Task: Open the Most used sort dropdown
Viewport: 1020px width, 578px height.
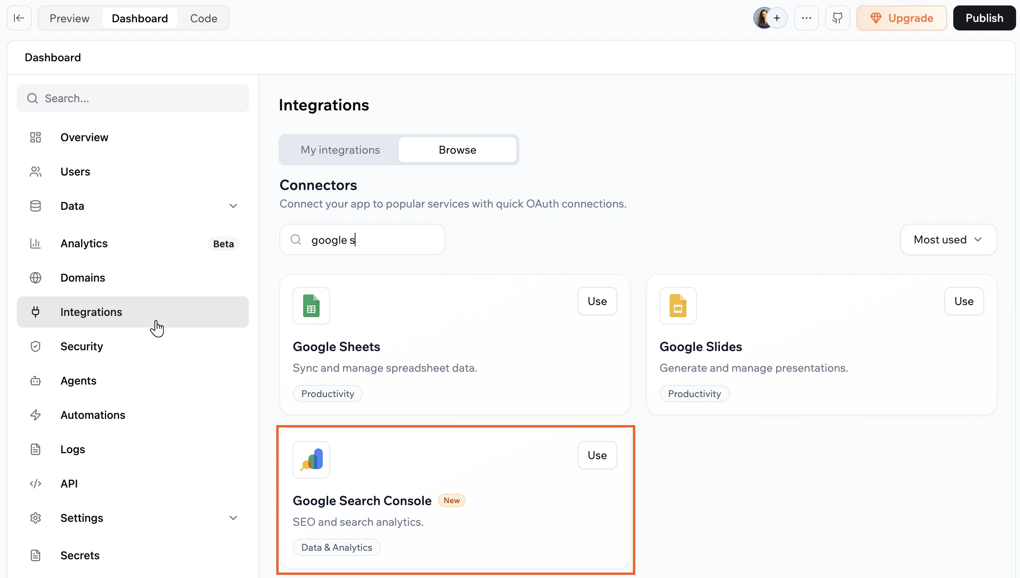Action: tap(948, 239)
